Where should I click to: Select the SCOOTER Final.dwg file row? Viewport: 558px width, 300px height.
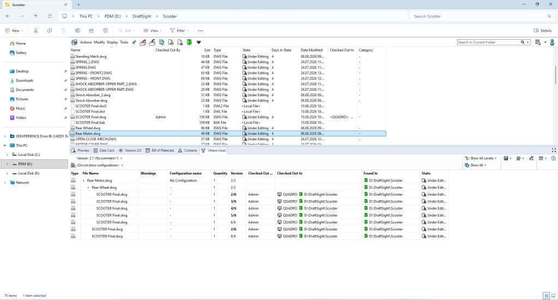(x=228, y=117)
